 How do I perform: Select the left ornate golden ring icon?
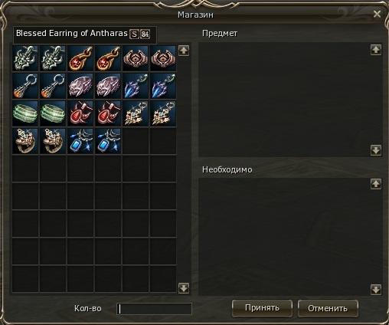(x=25, y=141)
